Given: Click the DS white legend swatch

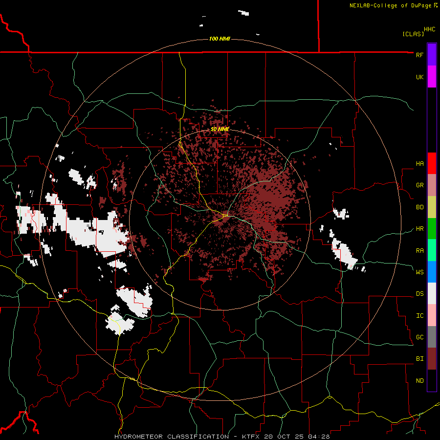Looking at the screenshot, I should click(x=432, y=293).
